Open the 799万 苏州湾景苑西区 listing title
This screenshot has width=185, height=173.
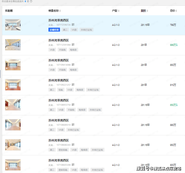pyautogui.click(x=58, y=20)
